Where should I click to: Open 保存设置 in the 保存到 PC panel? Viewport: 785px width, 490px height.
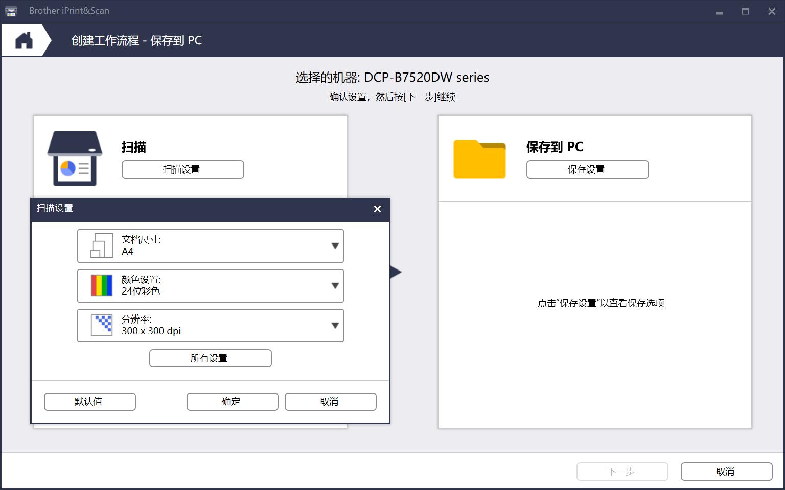pyautogui.click(x=587, y=169)
